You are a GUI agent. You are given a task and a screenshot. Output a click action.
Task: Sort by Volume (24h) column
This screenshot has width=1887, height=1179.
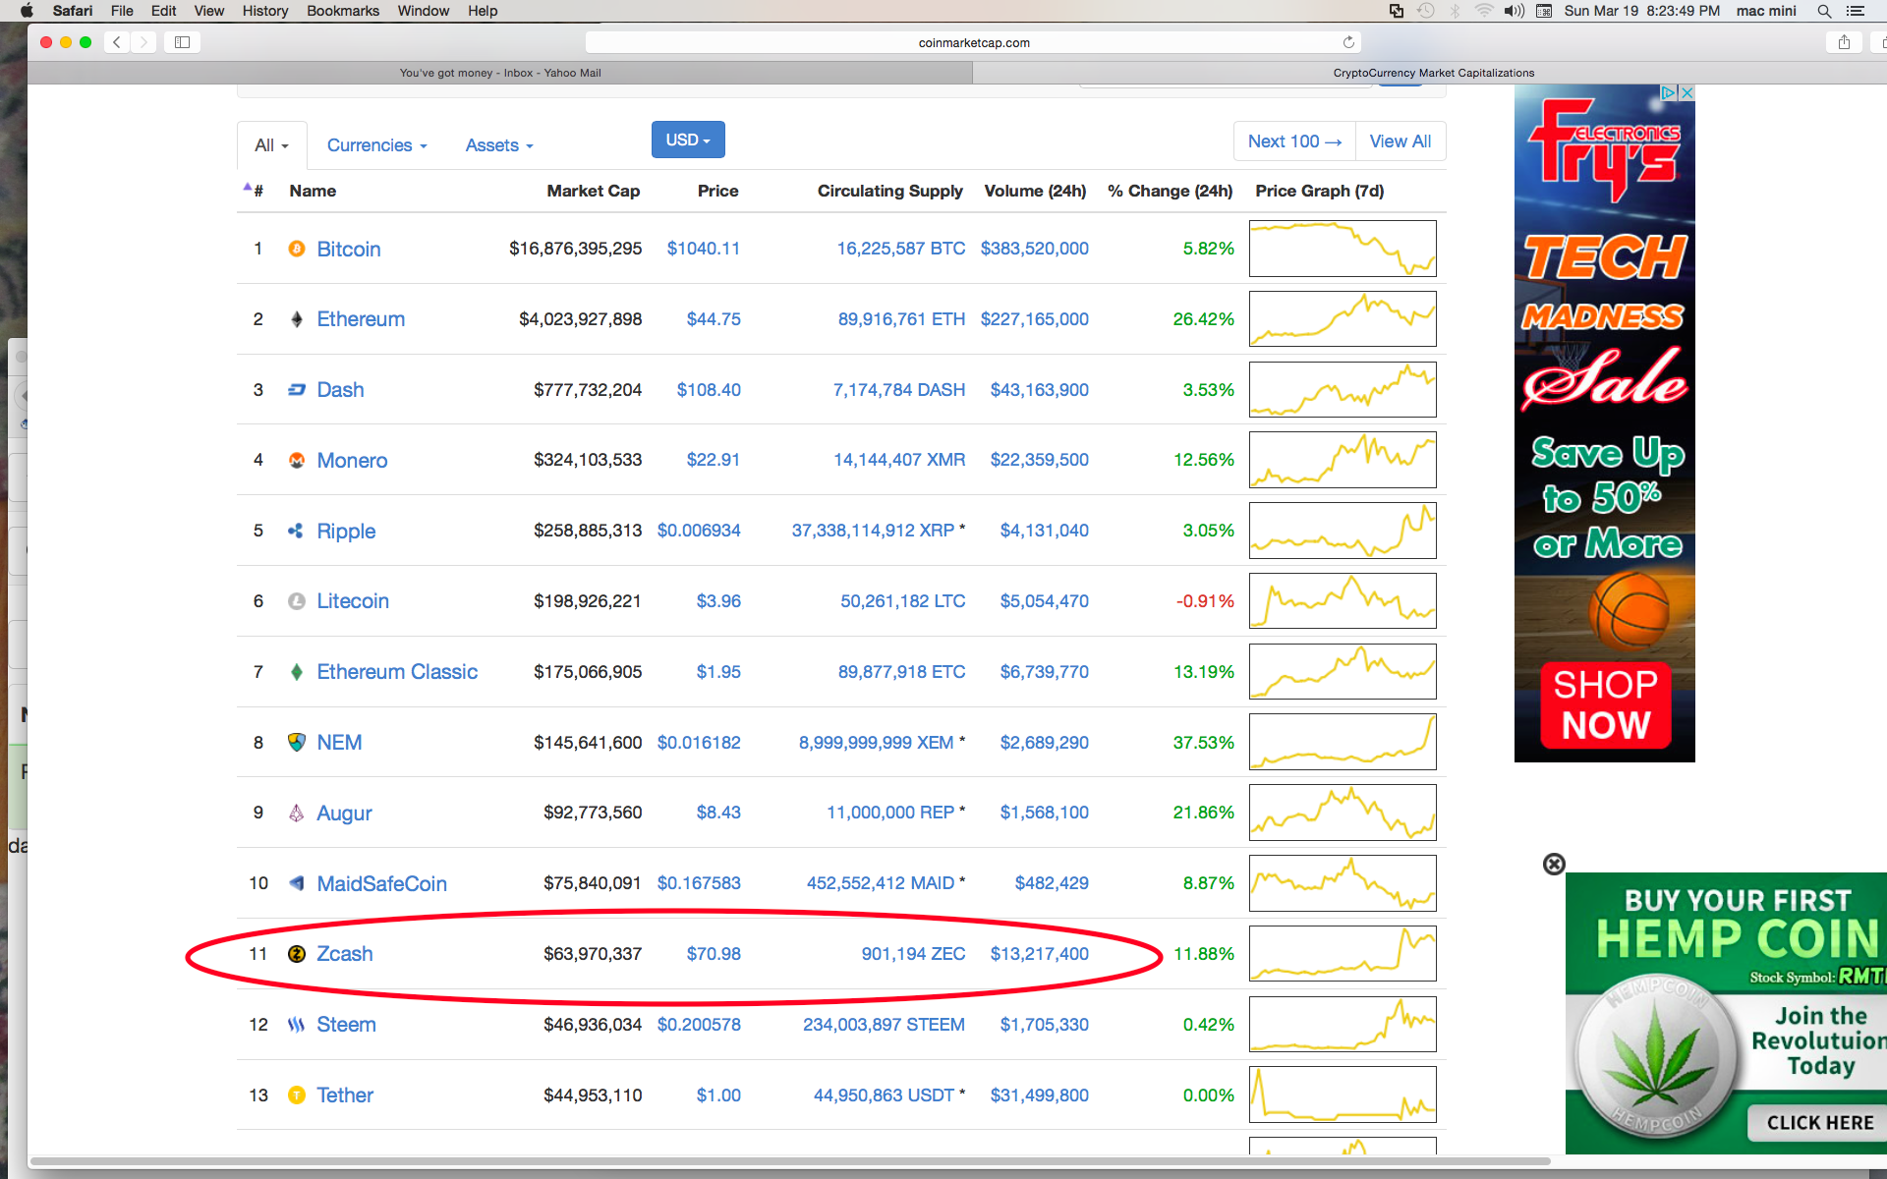[1035, 191]
